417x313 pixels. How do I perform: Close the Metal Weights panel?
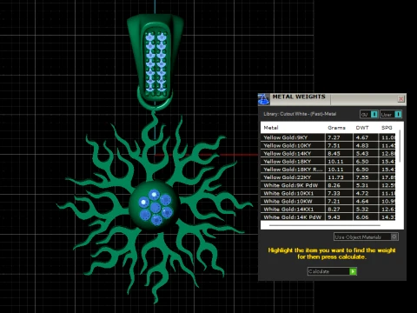coord(400,99)
